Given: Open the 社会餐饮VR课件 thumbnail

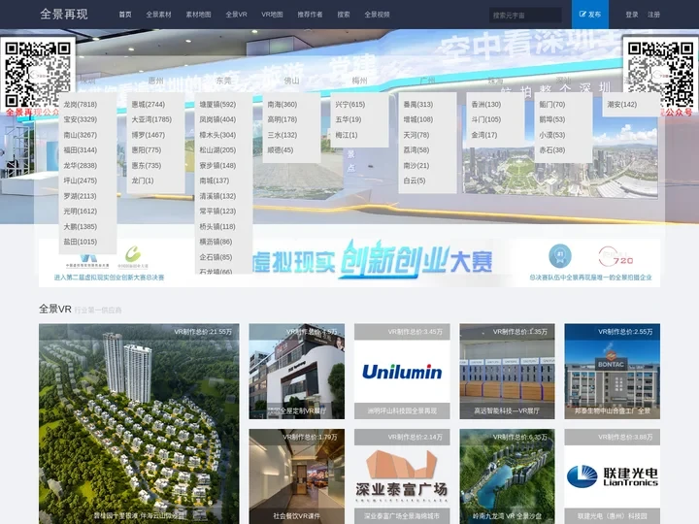Looking at the screenshot, I should (x=296, y=476).
